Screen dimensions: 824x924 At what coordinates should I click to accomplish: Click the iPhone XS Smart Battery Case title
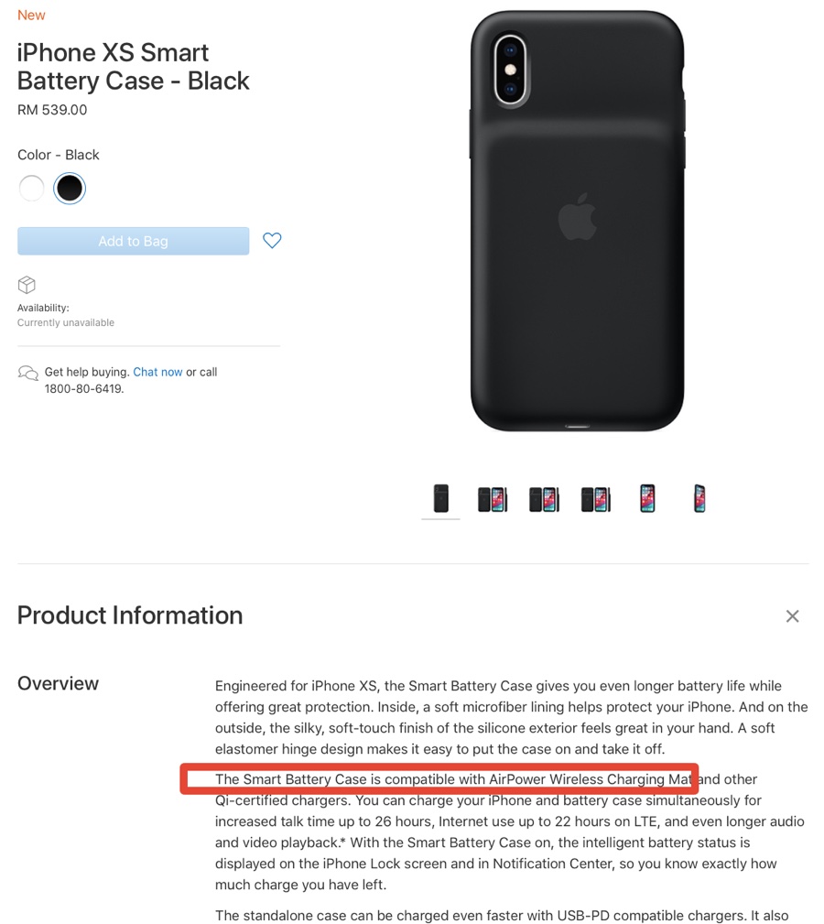[x=133, y=67]
